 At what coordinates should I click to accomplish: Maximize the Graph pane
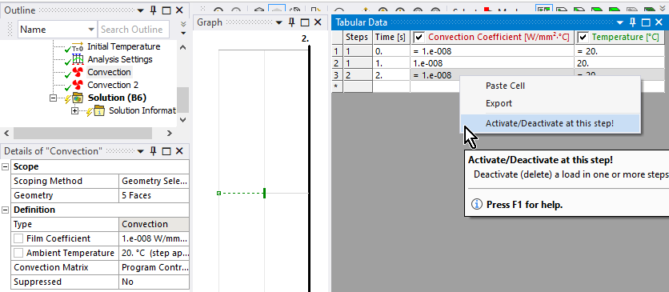(305, 22)
